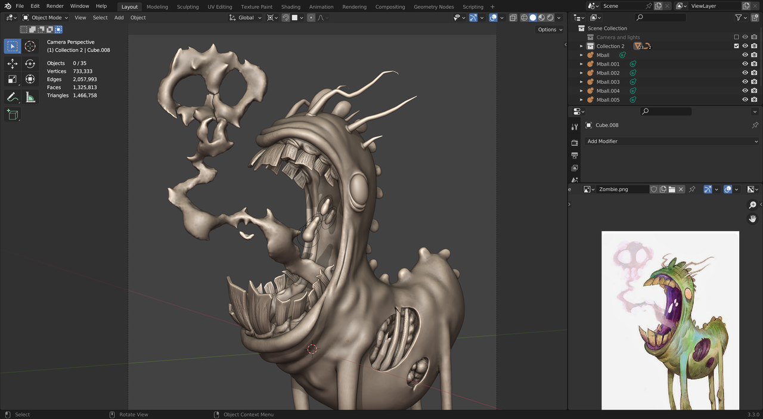
Task: Switch to the Sculpting workspace tab
Action: click(187, 7)
